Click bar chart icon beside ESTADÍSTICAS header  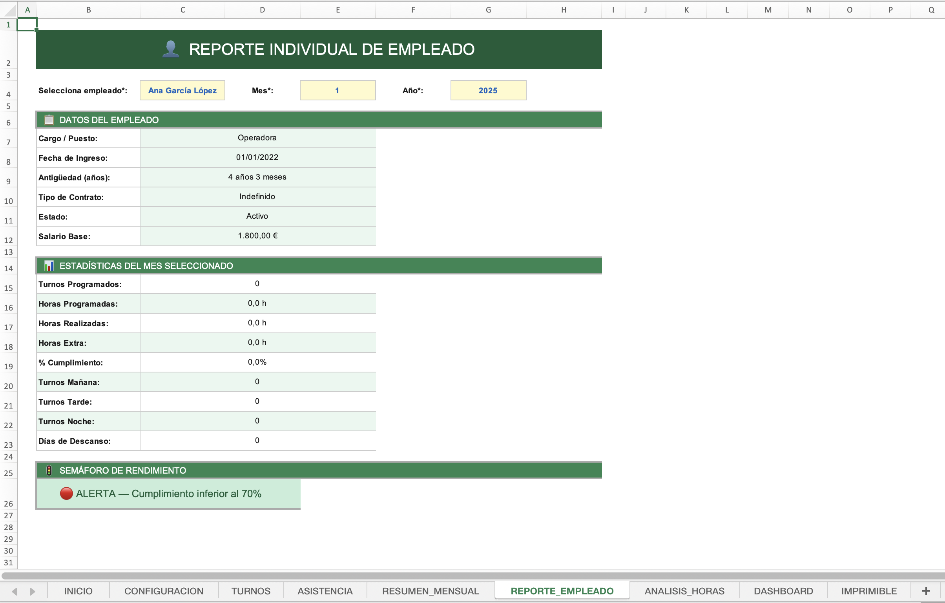click(49, 266)
